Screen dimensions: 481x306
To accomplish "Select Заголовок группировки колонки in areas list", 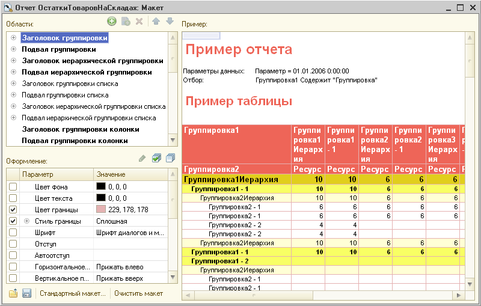I will pos(81,129).
